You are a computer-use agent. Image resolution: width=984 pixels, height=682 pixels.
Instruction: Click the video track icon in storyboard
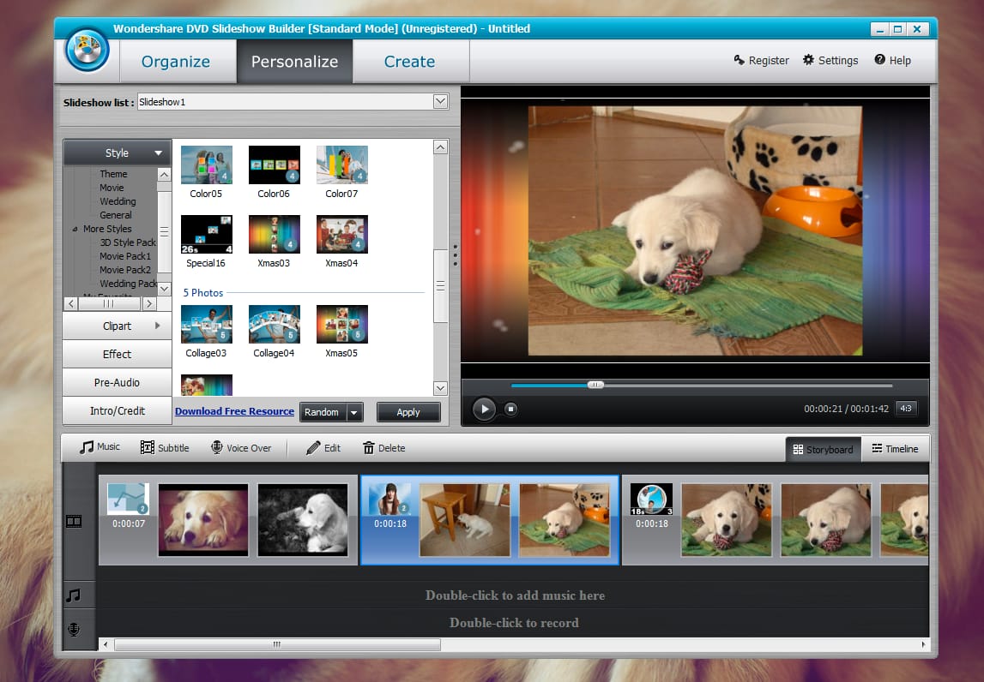tap(74, 521)
